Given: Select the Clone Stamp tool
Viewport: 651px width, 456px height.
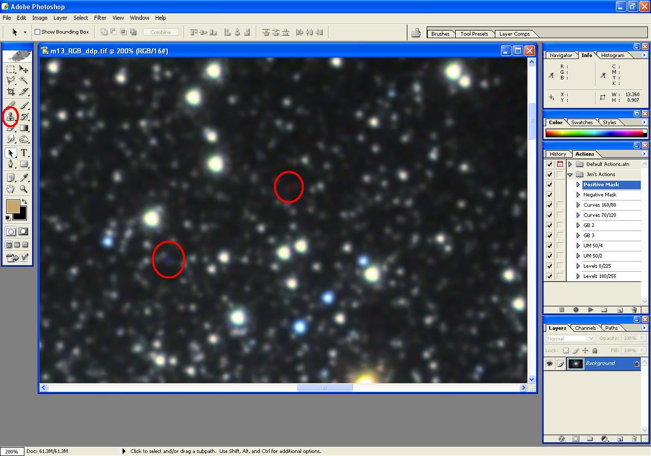Looking at the screenshot, I should [x=11, y=117].
